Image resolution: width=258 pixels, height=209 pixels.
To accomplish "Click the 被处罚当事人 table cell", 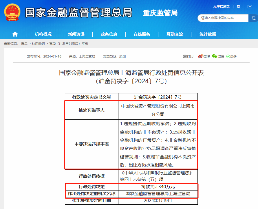I will [x=92, y=110].
